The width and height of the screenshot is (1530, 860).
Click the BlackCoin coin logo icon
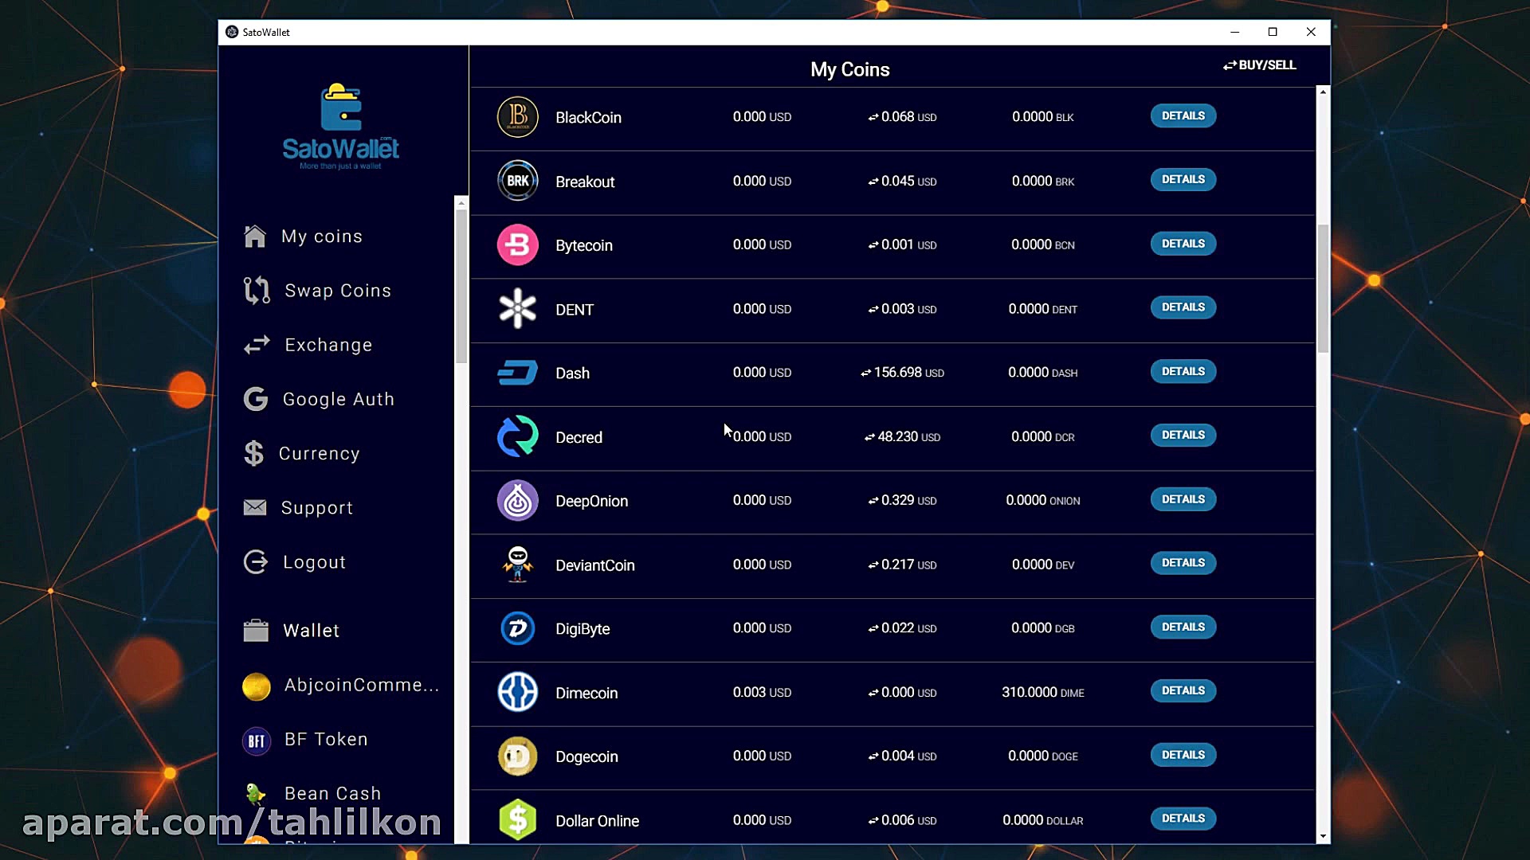click(x=517, y=117)
